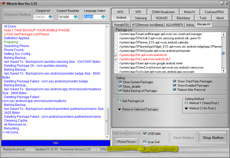Click the "Rebooting.." log line

pos(12,128)
